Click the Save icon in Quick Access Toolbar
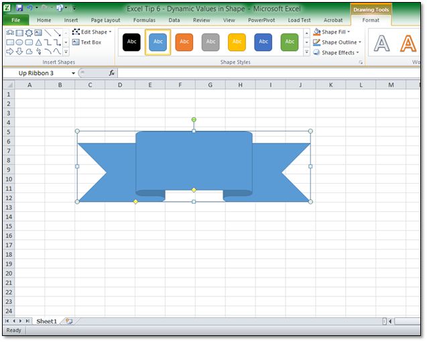This screenshot has height=342, width=427. coord(19,8)
